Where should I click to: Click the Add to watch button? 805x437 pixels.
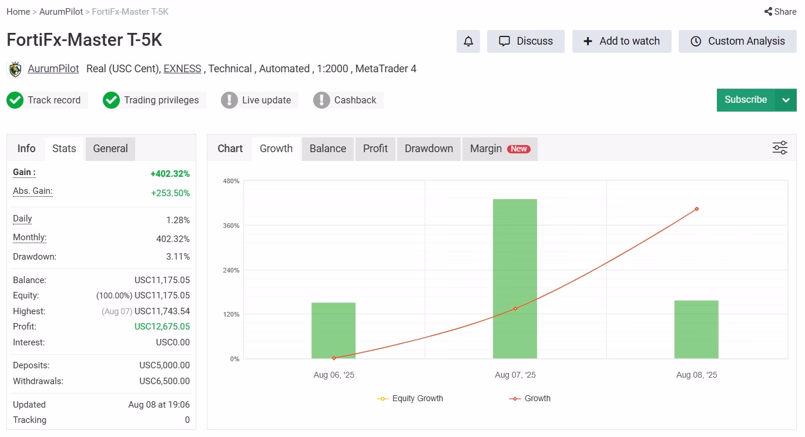pos(622,42)
